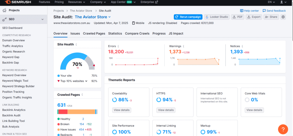Click the Internal Linking ring icon
This screenshot has height=136, width=293.
pyautogui.click(x=159, y=132)
